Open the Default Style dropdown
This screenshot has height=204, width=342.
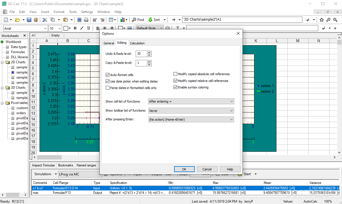(x=161, y=28)
